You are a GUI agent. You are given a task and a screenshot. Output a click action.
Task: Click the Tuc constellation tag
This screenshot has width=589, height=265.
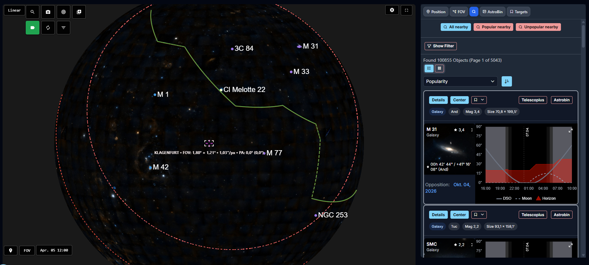point(454,226)
